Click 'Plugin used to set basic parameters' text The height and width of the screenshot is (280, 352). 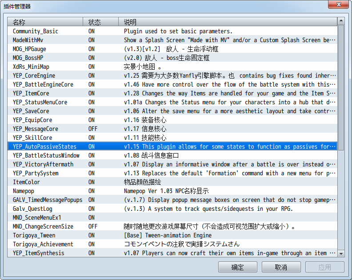tap(178, 31)
